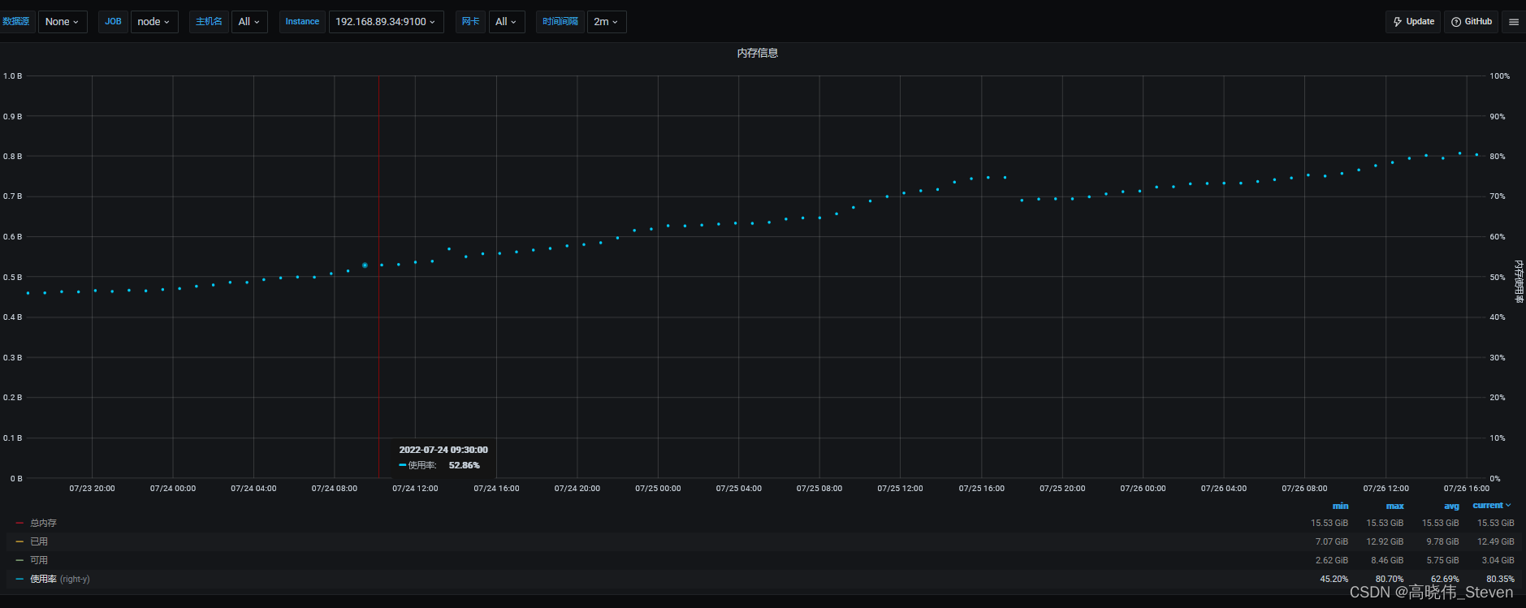This screenshot has width=1526, height=608.
Task: Click the JOB variable label
Action: point(113,22)
